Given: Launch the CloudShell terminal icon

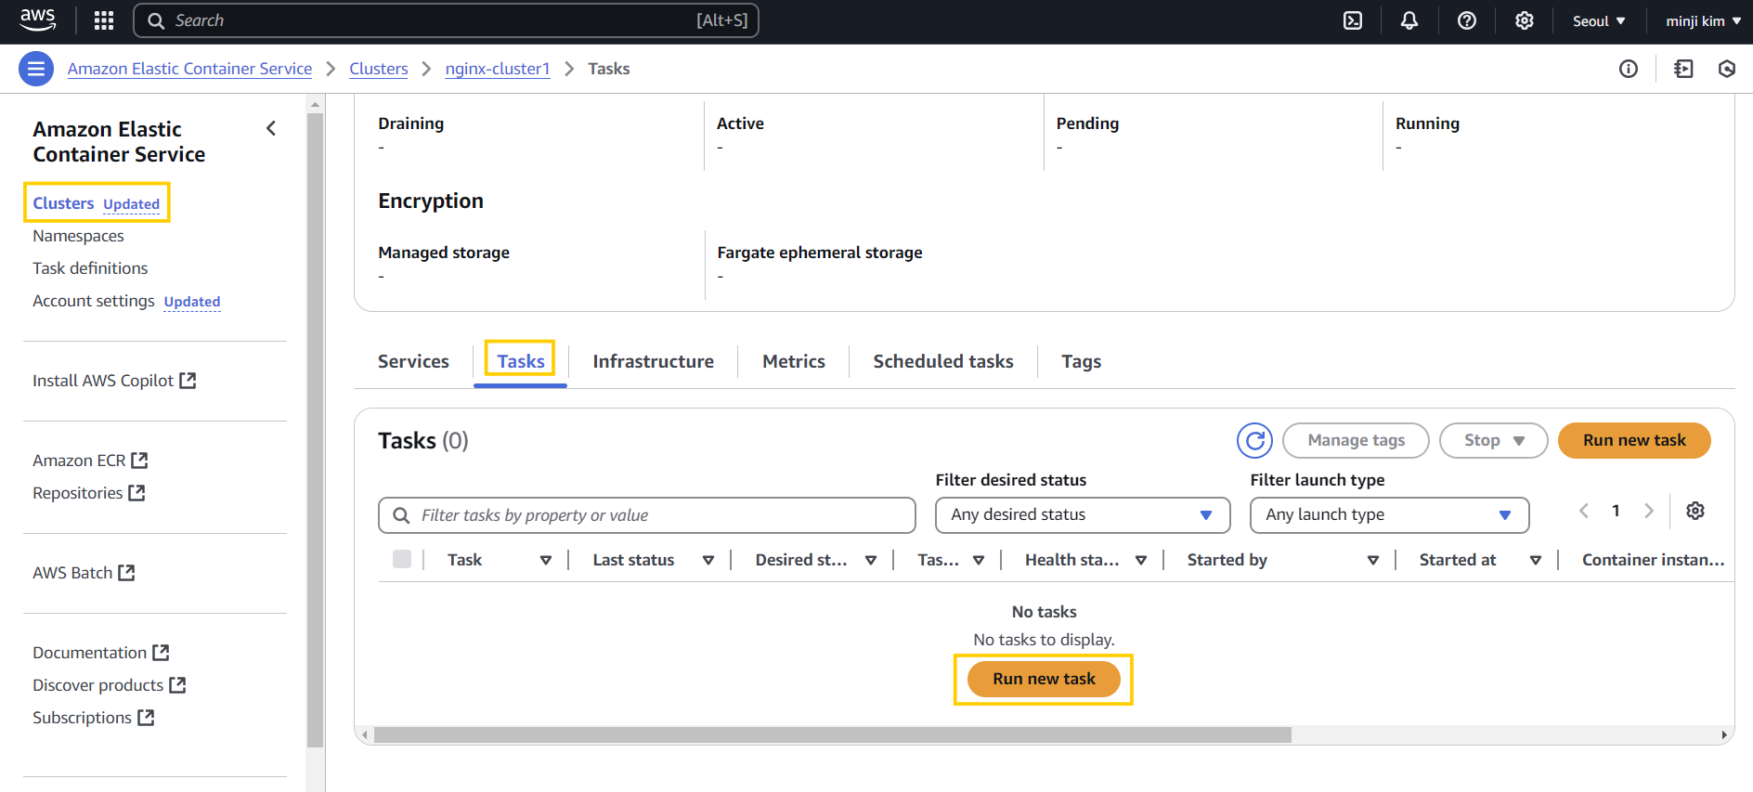Looking at the screenshot, I should (x=1353, y=20).
